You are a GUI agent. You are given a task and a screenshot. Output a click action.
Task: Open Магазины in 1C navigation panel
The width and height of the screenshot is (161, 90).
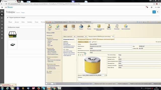50,41
